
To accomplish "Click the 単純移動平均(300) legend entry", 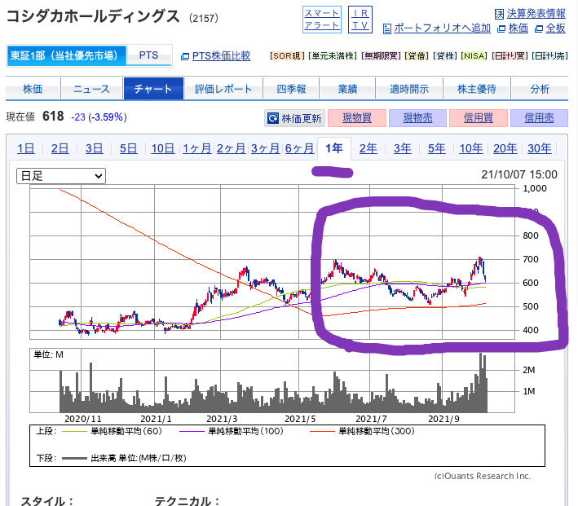I will pos(362,431).
